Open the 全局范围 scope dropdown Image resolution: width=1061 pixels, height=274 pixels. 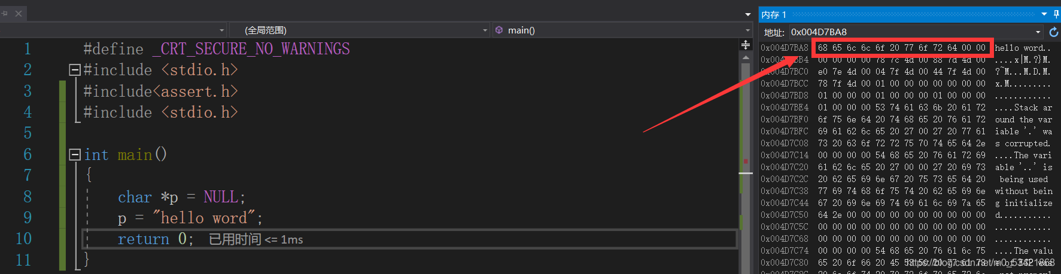tap(359, 30)
